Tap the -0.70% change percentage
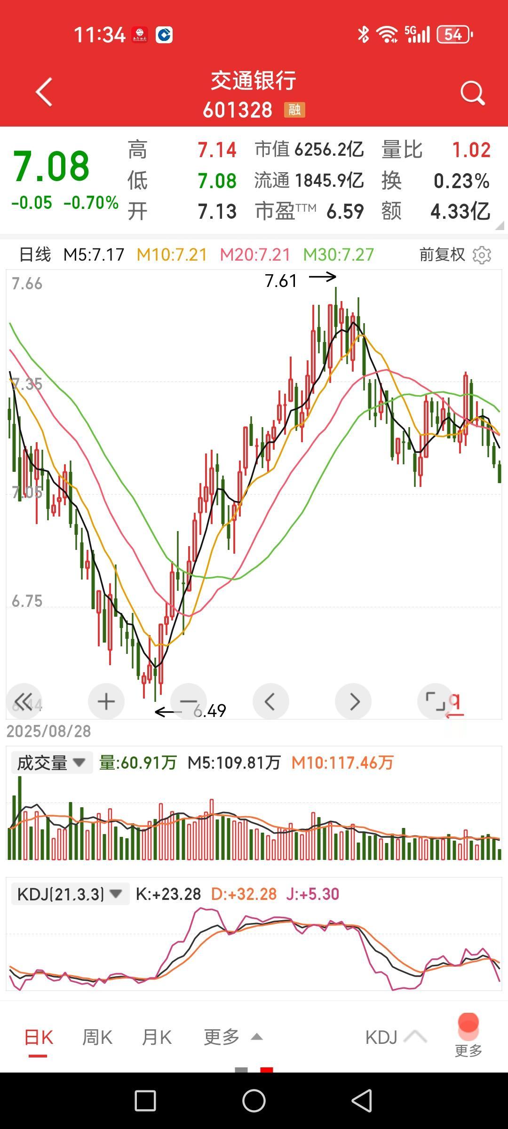Viewport: 508px width, 1129px height. [91, 203]
